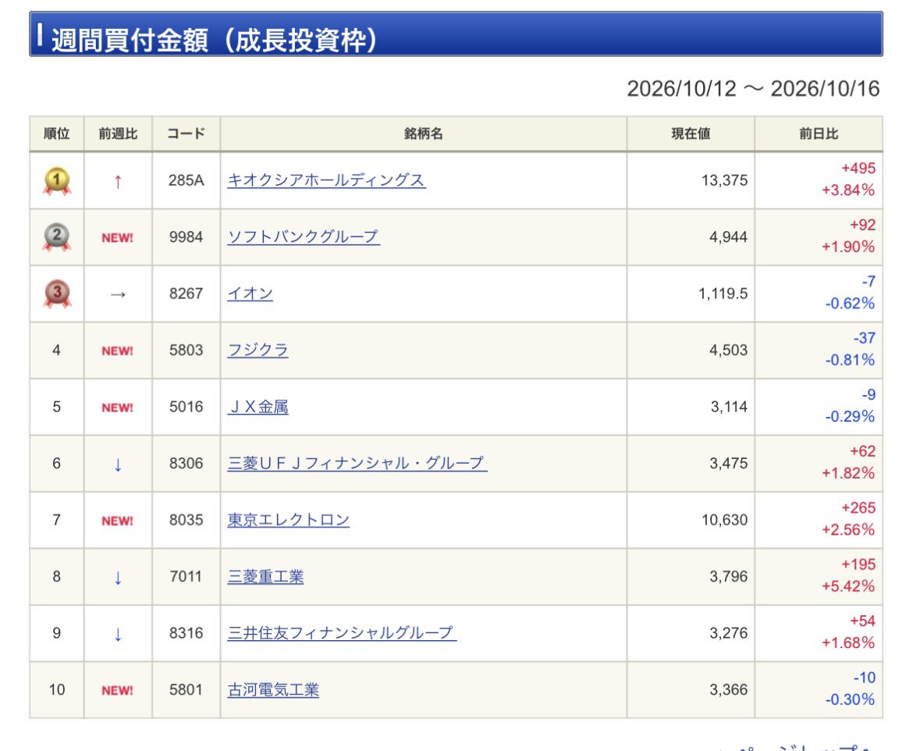
Task: Click stock code 7011
Action: click(186, 576)
